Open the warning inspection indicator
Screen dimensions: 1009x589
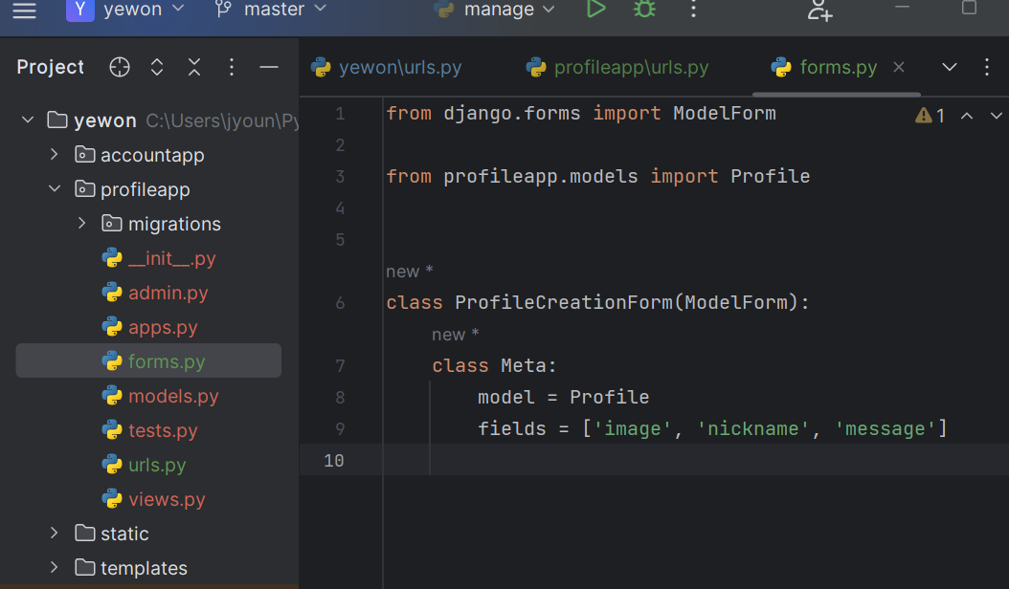[930, 116]
